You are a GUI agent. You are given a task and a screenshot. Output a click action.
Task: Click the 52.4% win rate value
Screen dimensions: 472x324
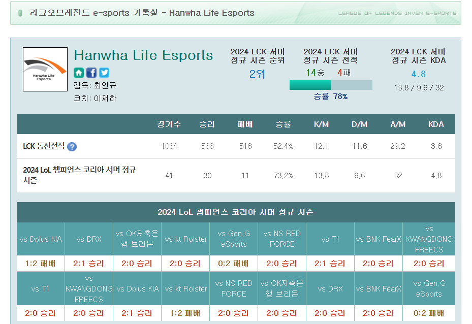(x=284, y=146)
